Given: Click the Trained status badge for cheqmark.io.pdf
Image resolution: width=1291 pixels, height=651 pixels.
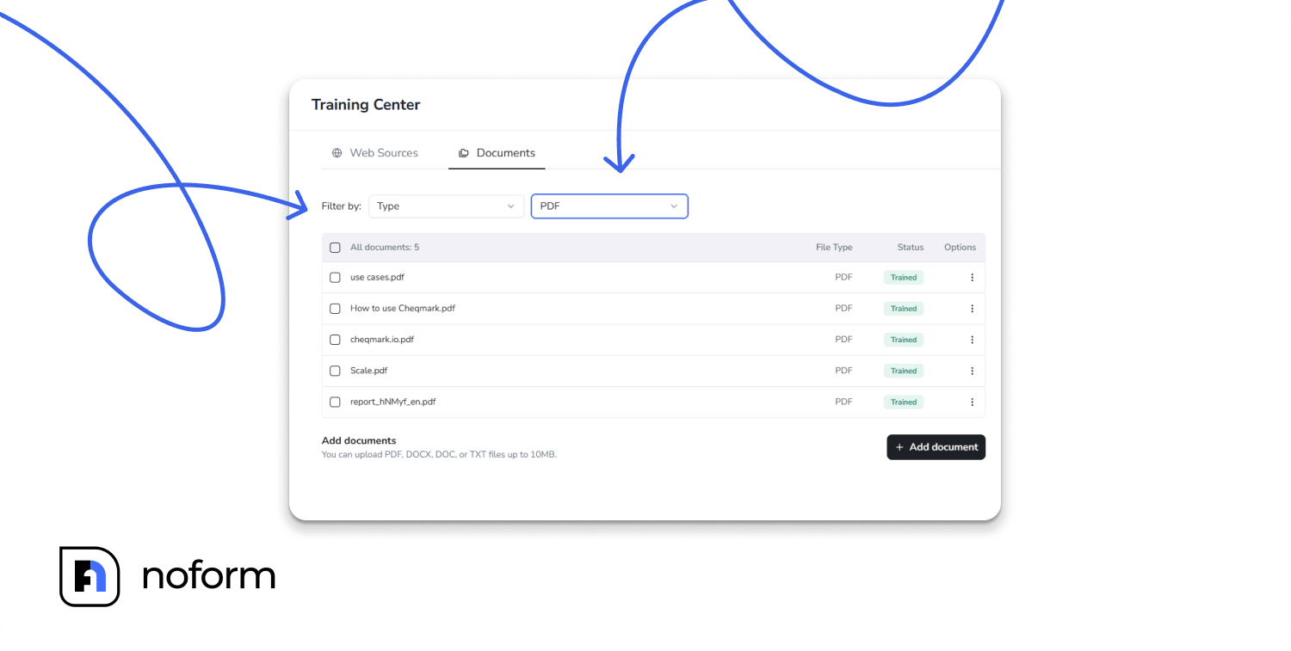Looking at the screenshot, I should tap(903, 339).
